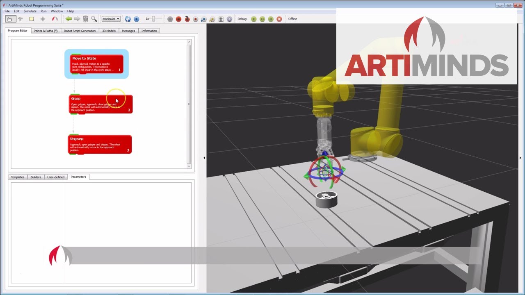
Task: Select the Grasp program block
Action: click(x=100, y=104)
